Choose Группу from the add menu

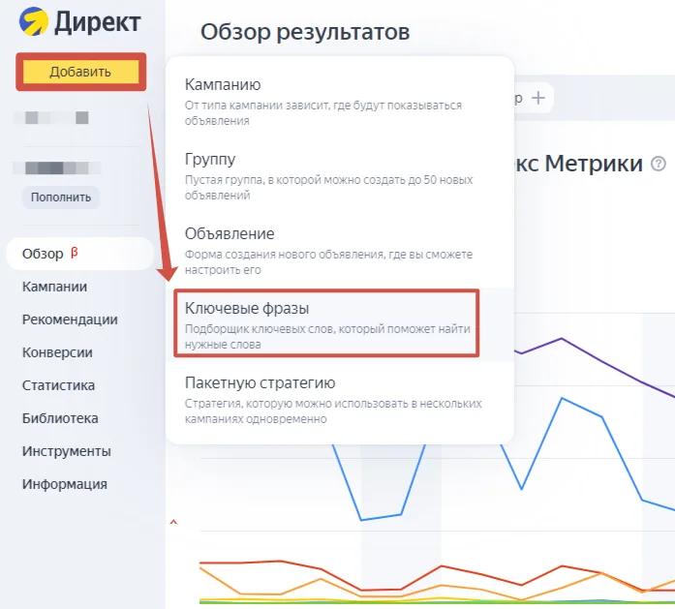pyautogui.click(x=340, y=176)
